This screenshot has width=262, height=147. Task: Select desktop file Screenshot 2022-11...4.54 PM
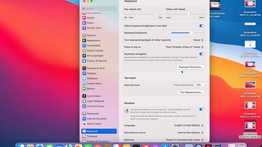click(x=250, y=89)
